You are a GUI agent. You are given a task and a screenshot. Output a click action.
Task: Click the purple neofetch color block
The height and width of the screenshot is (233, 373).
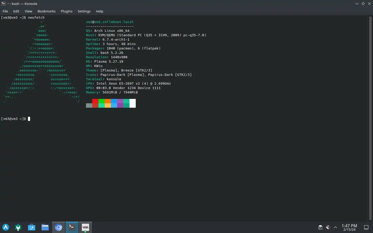[120, 103]
